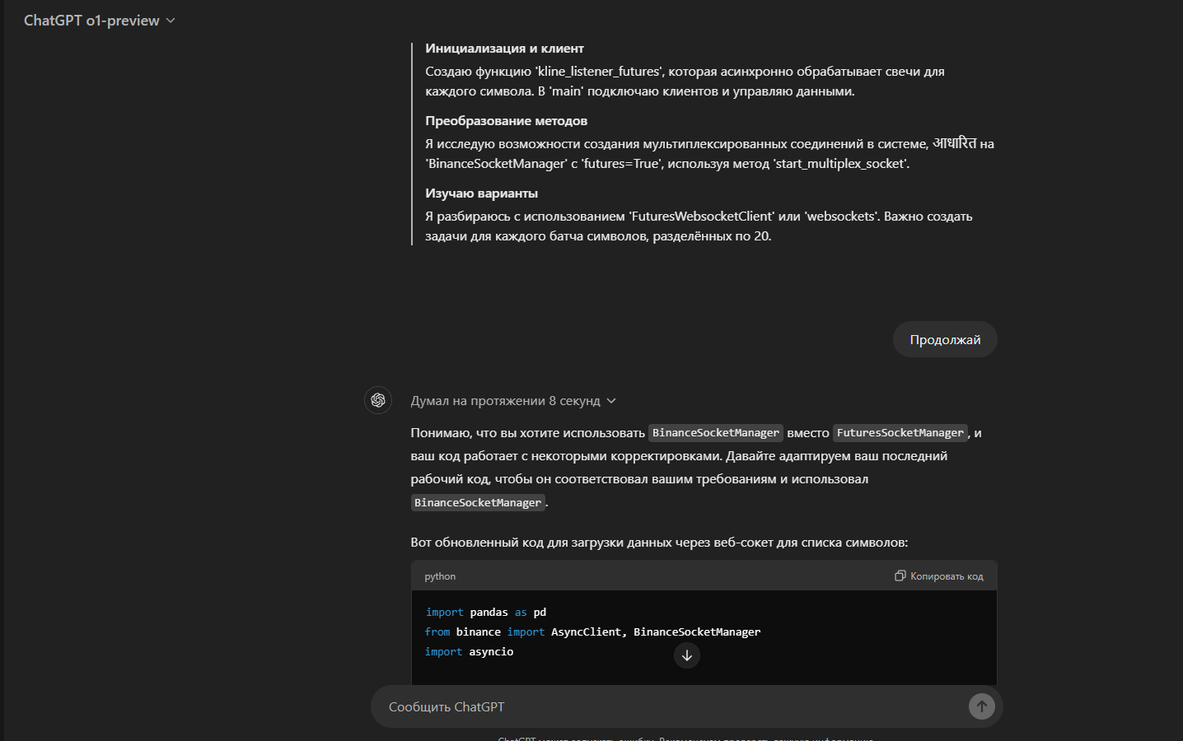Click the first BinanceSocketManager inline code tag

click(716, 433)
